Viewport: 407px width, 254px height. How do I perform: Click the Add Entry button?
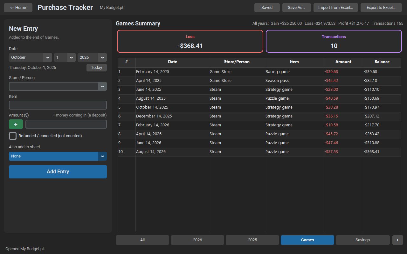click(58, 172)
